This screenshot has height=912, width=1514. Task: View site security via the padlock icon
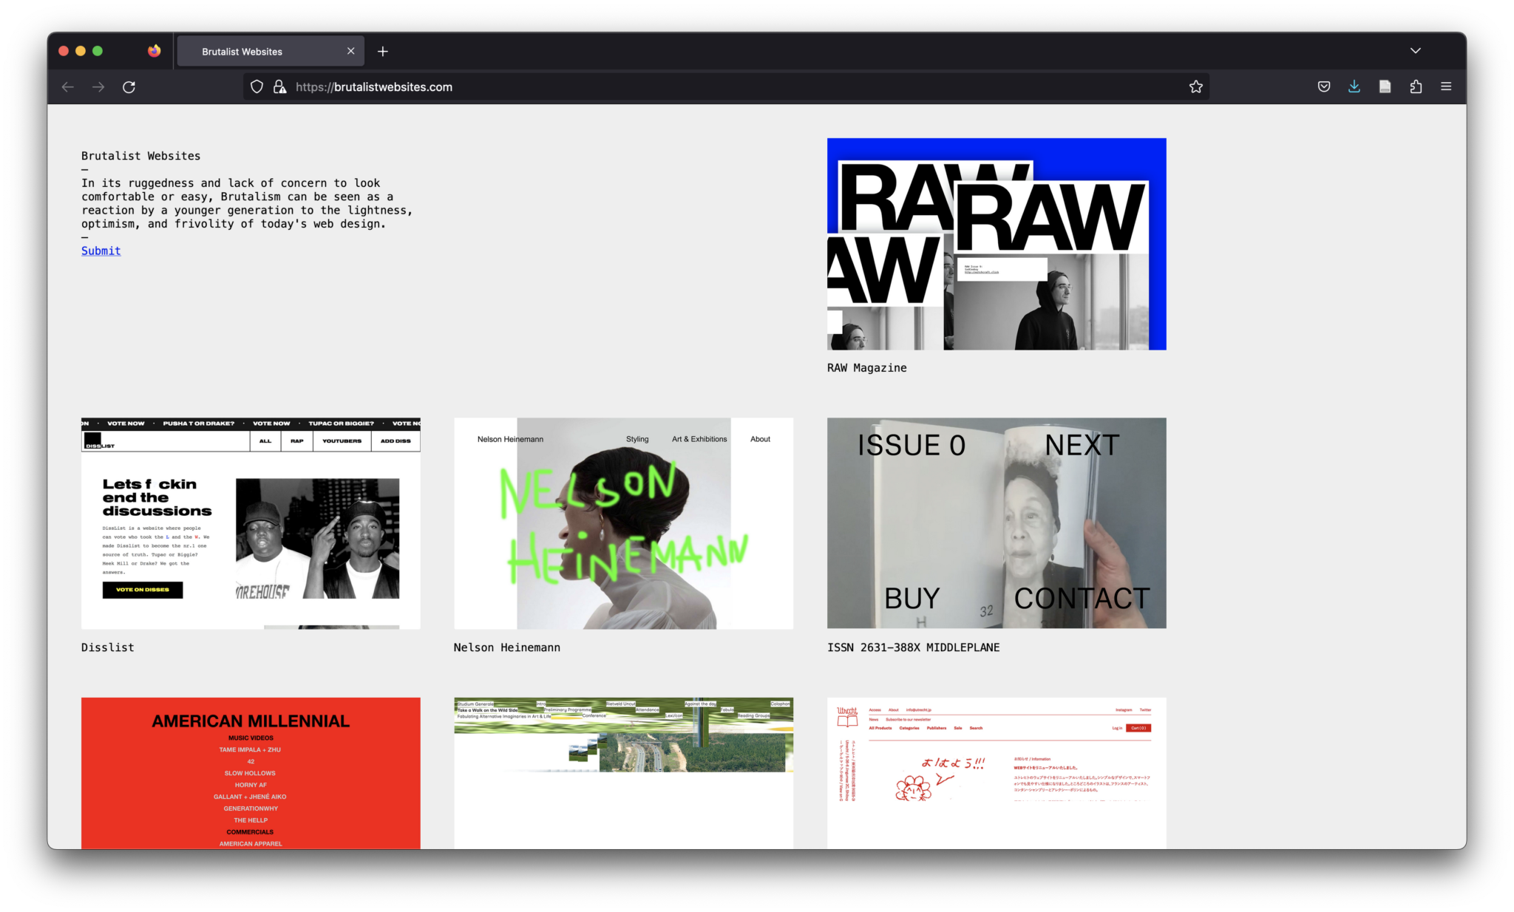279,87
